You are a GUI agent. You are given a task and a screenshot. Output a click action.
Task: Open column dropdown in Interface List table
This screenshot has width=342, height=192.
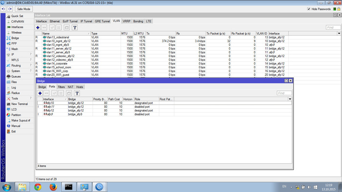point(339,33)
